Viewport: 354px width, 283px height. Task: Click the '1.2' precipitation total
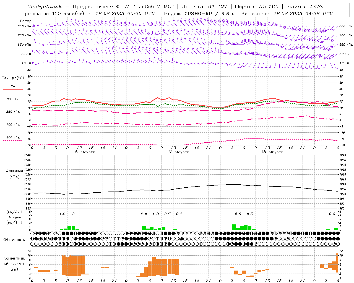click(144, 214)
